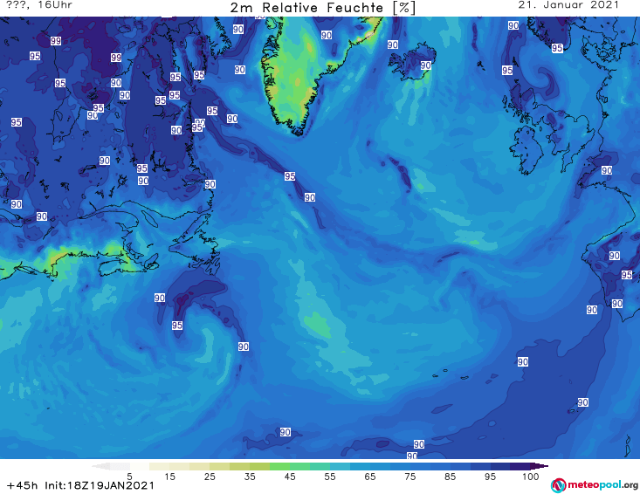Pick the bright green legend swatch just right of 45
640x494 pixels.
click(x=299, y=466)
